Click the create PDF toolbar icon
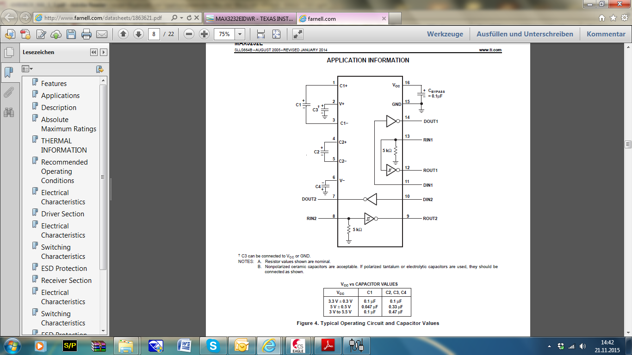632x355 pixels. 25,34
